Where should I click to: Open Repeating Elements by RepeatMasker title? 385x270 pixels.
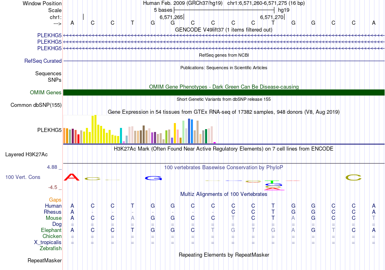(x=224, y=255)
